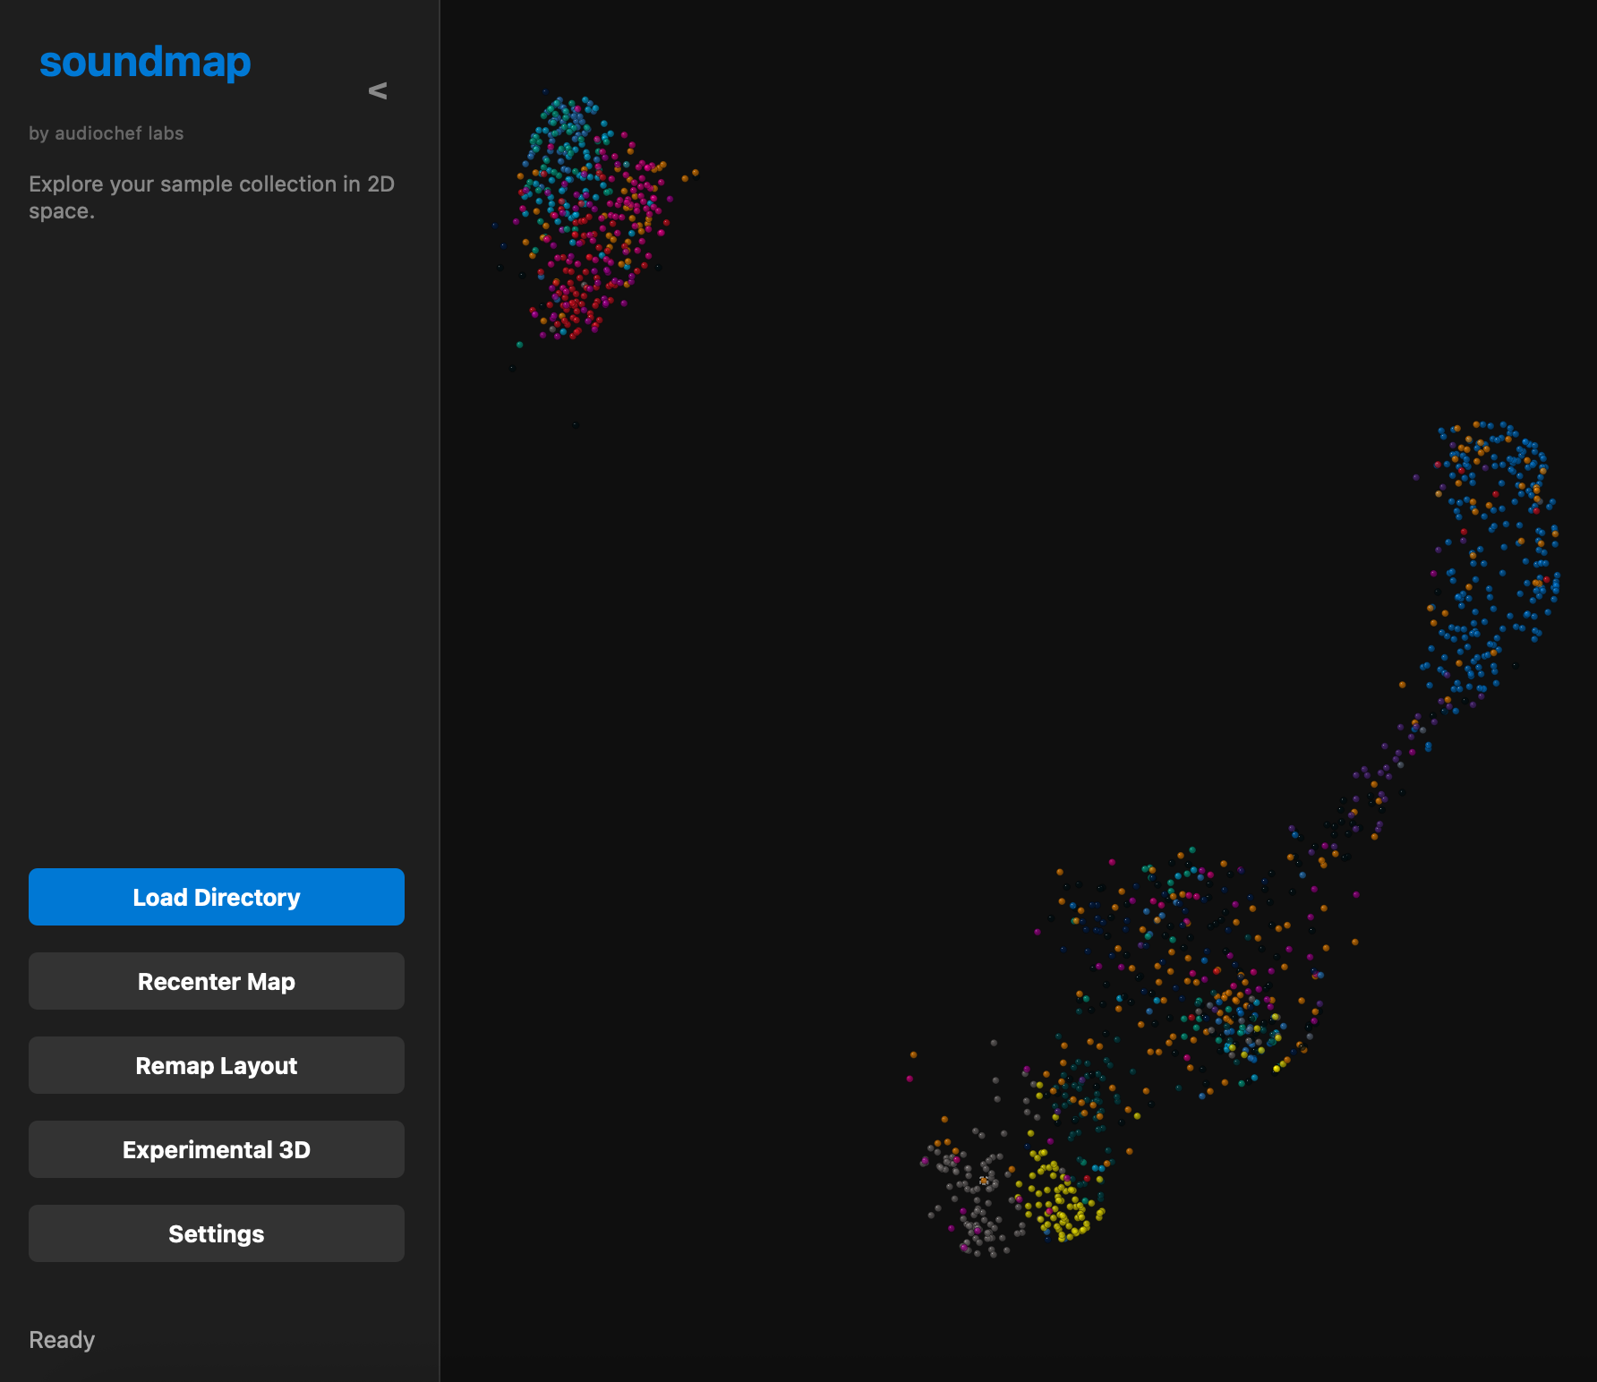The height and width of the screenshot is (1382, 1597).
Task: Switch to Experimental 3D view
Action: [x=216, y=1149]
